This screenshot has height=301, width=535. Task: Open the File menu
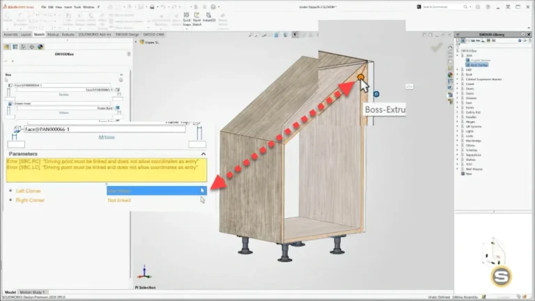(44, 7)
